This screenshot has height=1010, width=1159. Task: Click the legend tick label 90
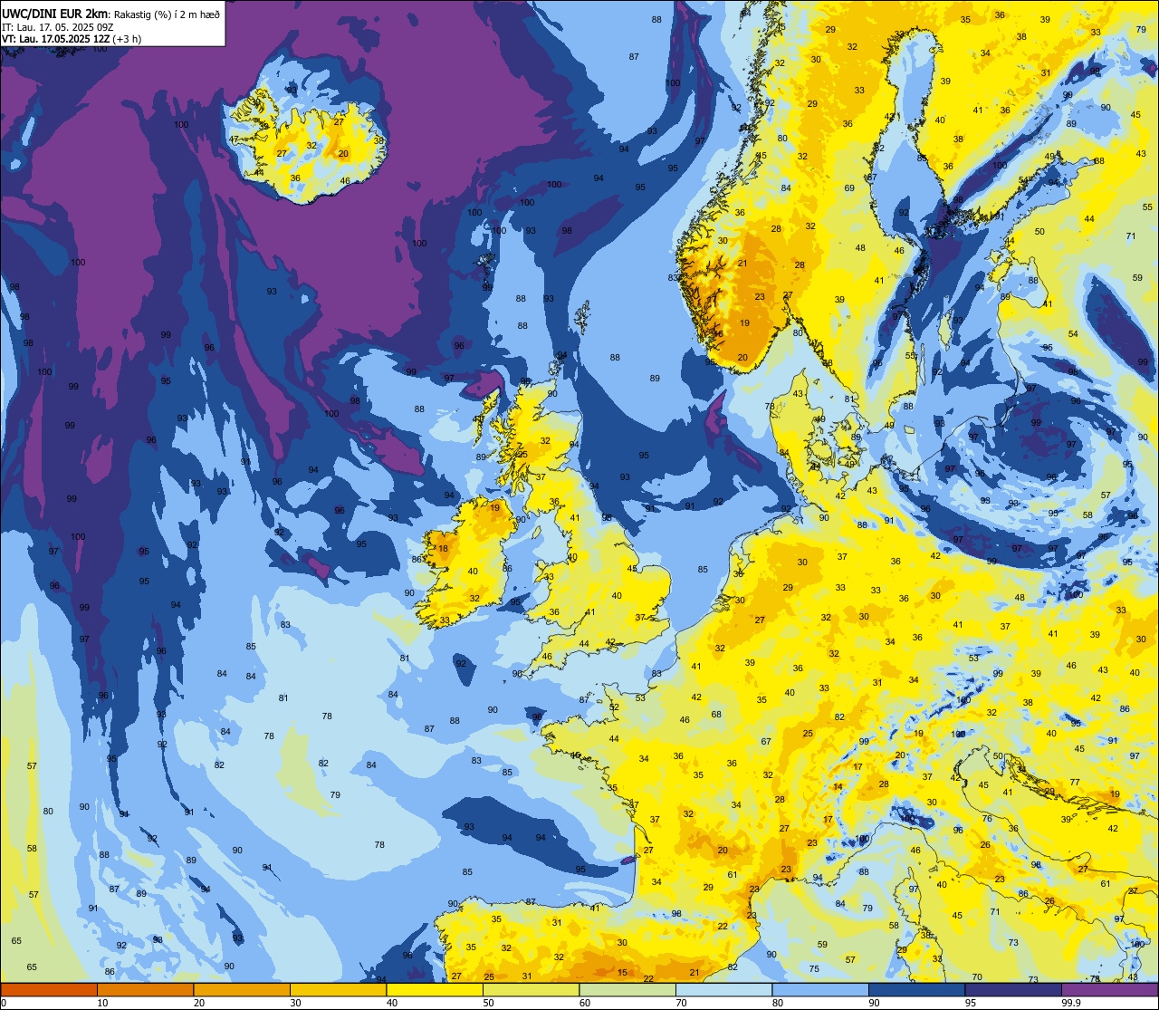point(874,1003)
